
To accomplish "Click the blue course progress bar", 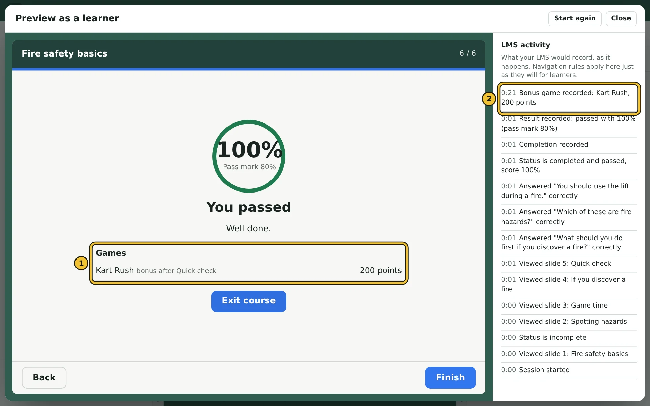I will pos(248,69).
